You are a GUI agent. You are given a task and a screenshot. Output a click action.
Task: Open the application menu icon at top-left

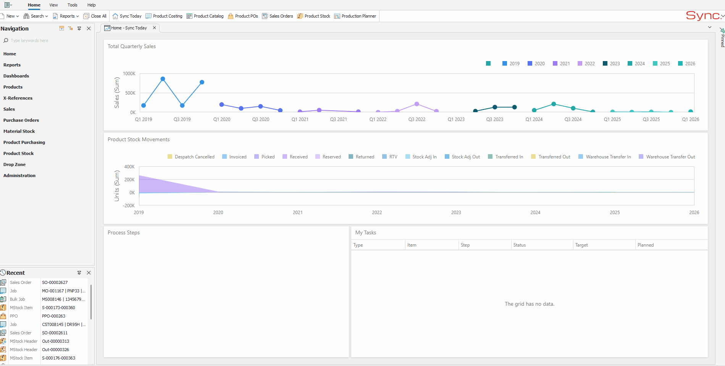(x=8, y=5)
